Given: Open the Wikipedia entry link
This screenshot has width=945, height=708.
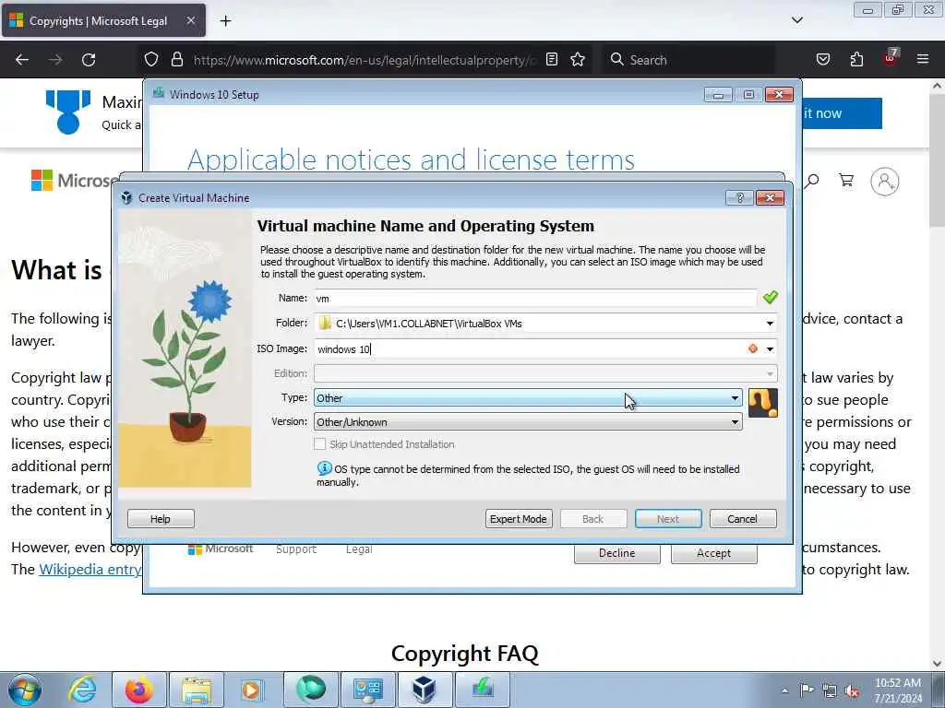Looking at the screenshot, I should click(x=90, y=570).
